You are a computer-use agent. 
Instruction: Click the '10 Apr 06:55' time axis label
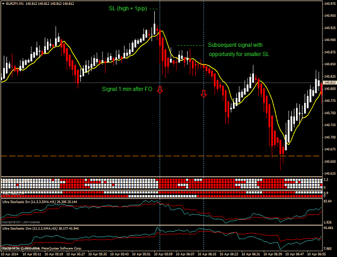[317, 254]
